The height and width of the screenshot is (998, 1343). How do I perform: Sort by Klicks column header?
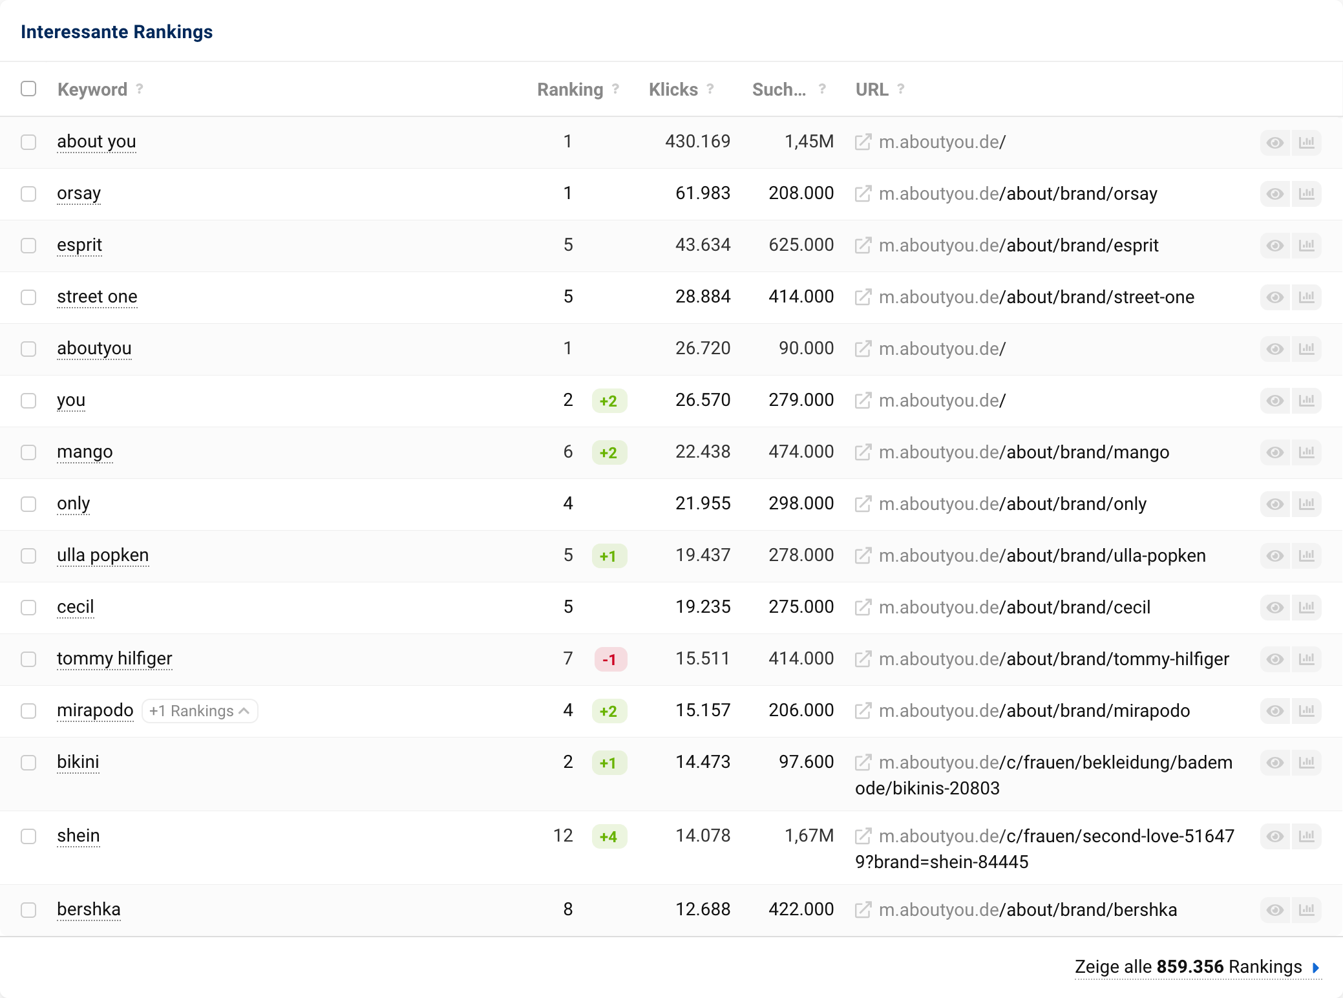click(673, 89)
